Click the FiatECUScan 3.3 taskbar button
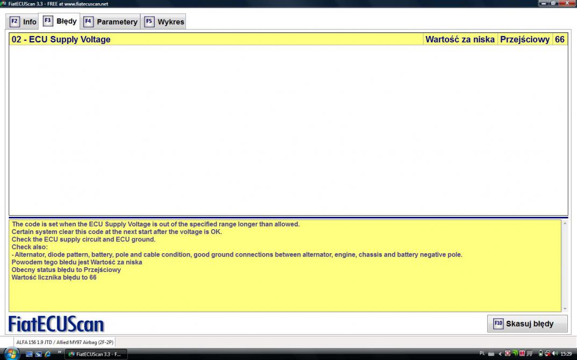Image resolution: width=577 pixels, height=360 pixels. point(96,354)
